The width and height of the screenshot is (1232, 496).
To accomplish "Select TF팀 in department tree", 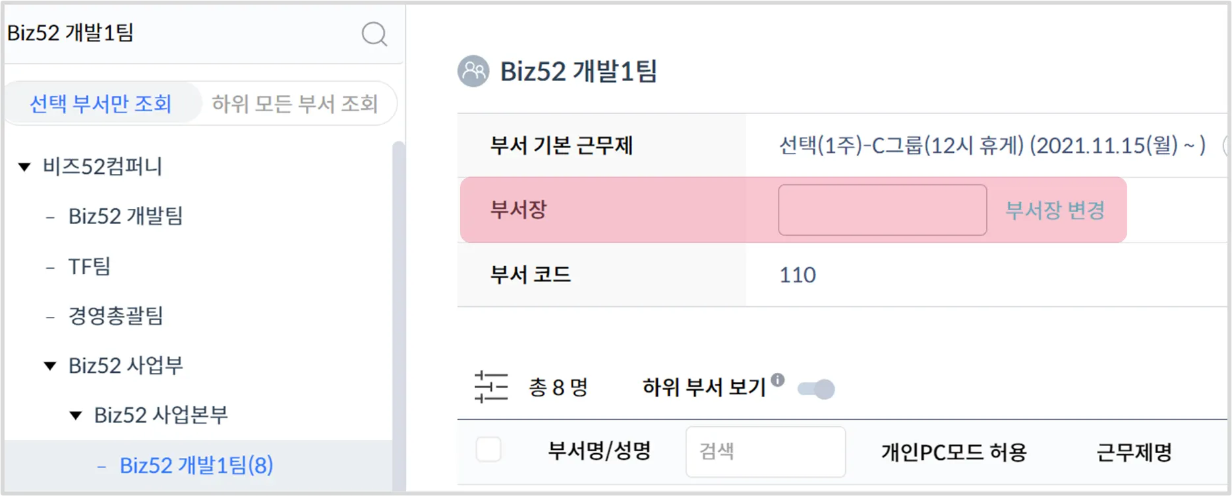I will [89, 266].
